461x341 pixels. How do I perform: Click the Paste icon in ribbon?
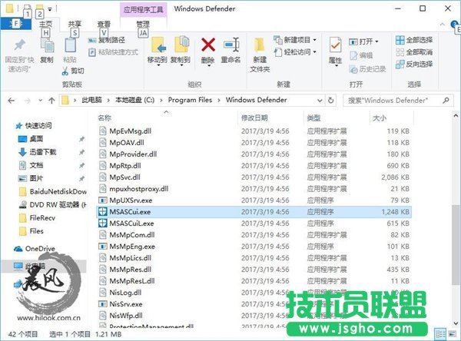70,45
